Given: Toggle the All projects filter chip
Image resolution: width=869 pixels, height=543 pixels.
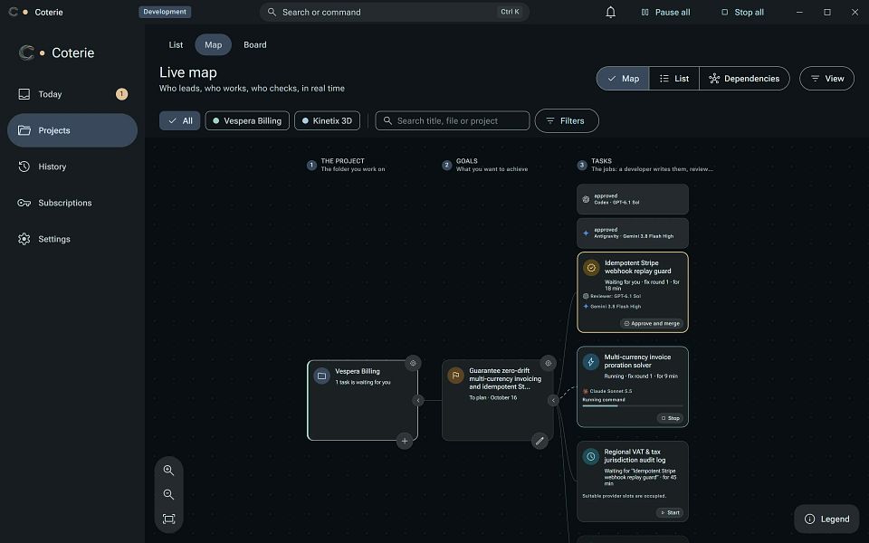Looking at the screenshot, I should pos(180,120).
